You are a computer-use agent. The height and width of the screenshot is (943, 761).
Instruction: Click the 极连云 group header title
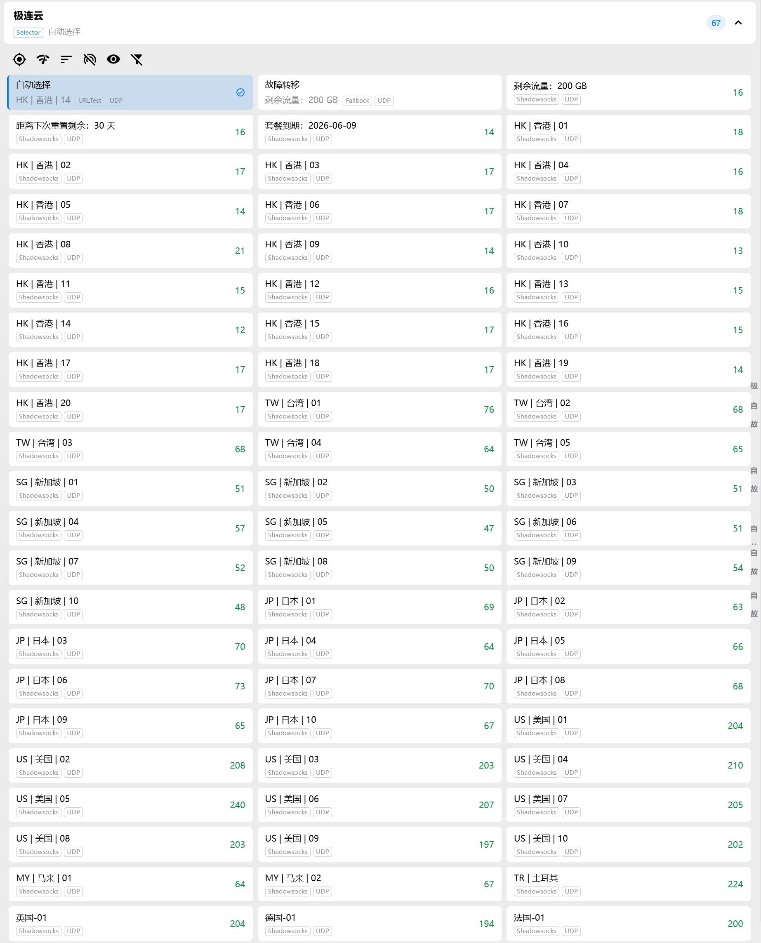[x=28, y=16]
